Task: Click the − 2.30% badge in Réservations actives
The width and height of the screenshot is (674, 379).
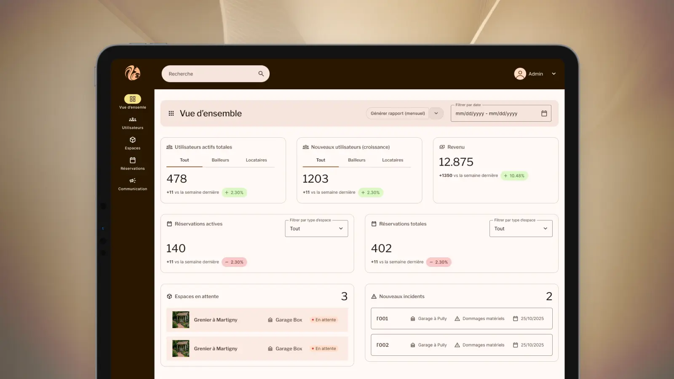Action: (234, 262)
